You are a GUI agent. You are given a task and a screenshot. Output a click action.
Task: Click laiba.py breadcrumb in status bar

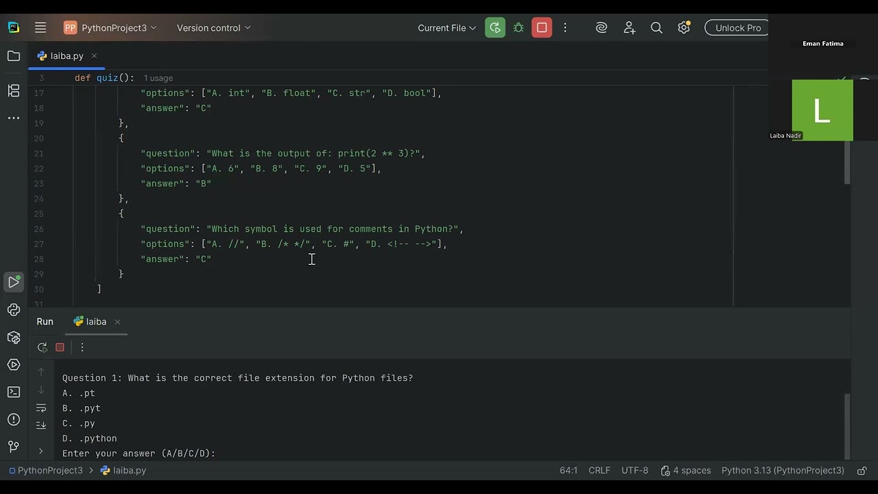tap(123, 471)
